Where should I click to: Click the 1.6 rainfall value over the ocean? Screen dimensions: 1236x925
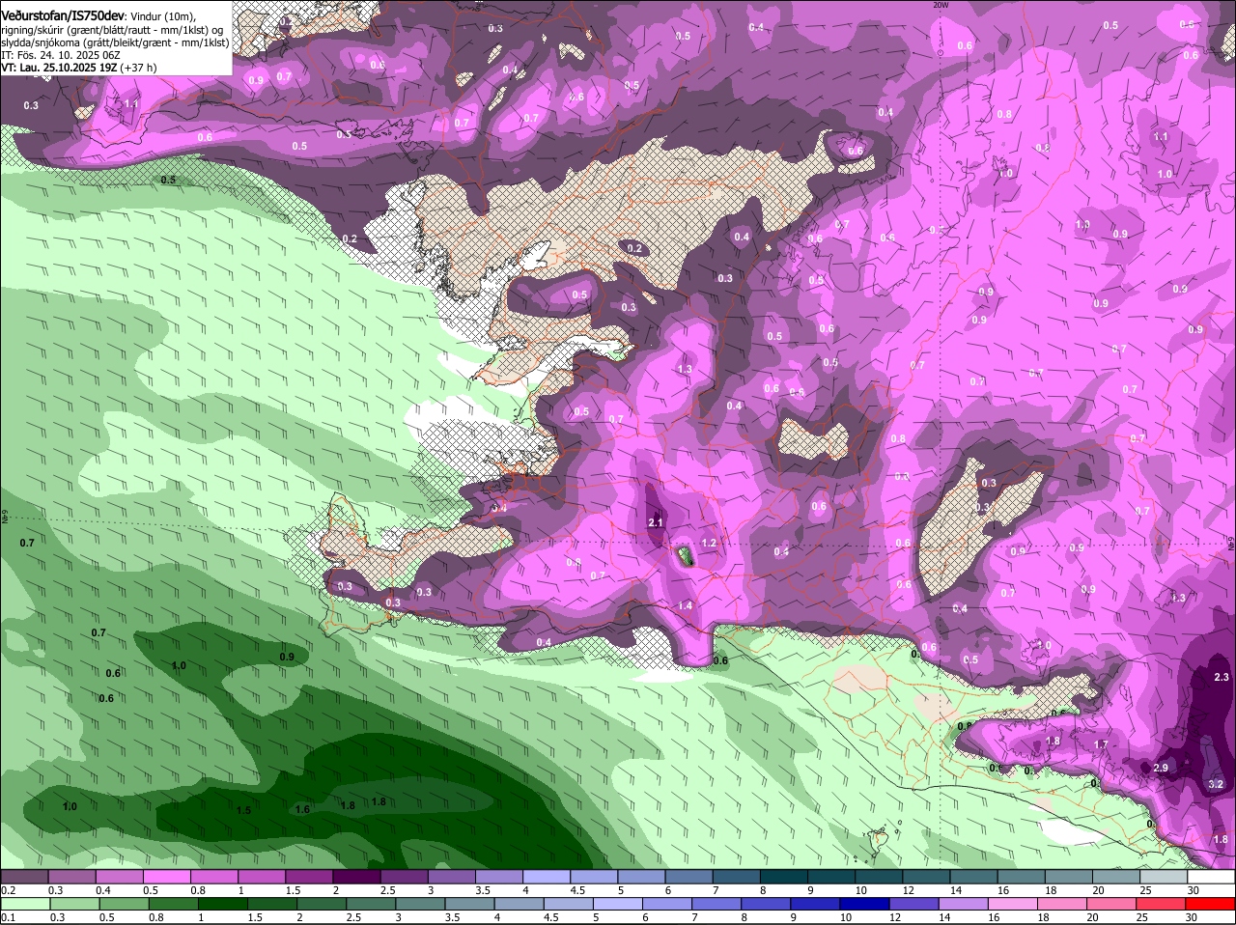pyautogui.click(x=302, y=809)
